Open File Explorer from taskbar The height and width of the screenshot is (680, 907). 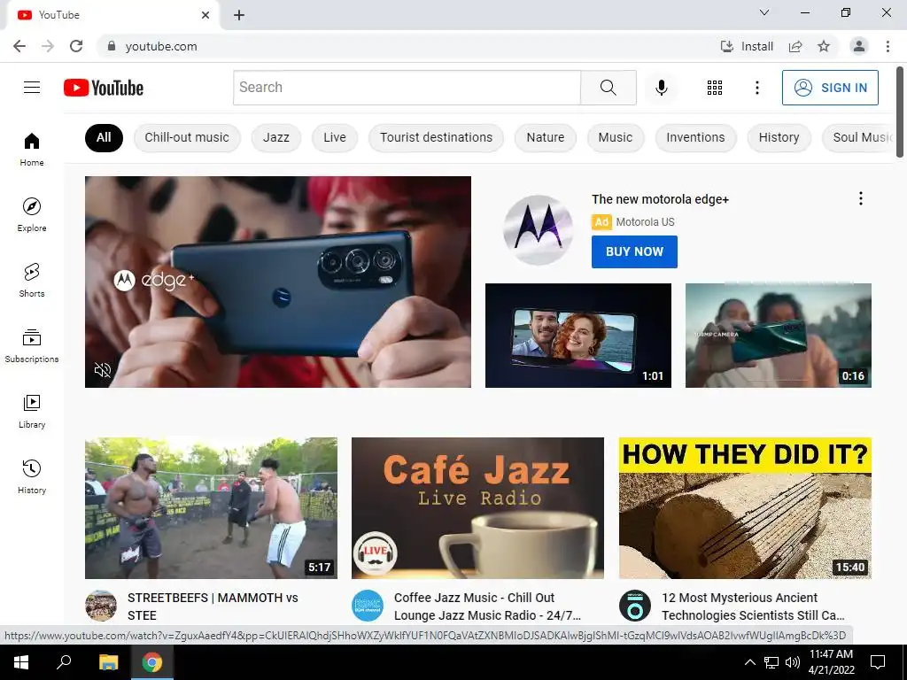(108, 662)
